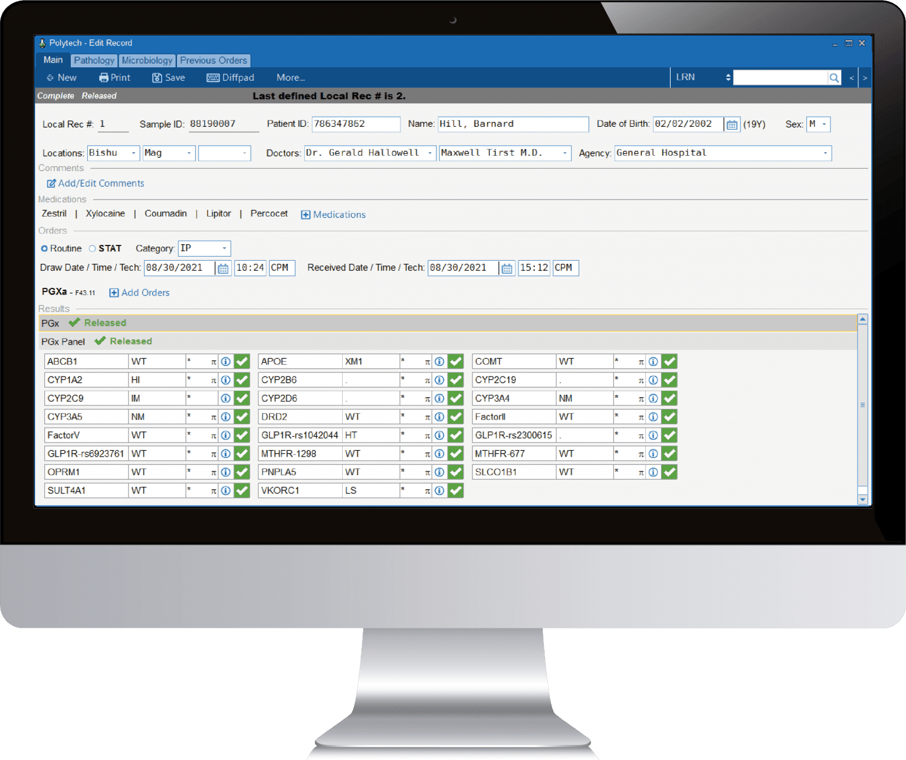Click the pi symbol for CYP1A2
This screenshot has height=760, width=906.
(x=214, y=381)
